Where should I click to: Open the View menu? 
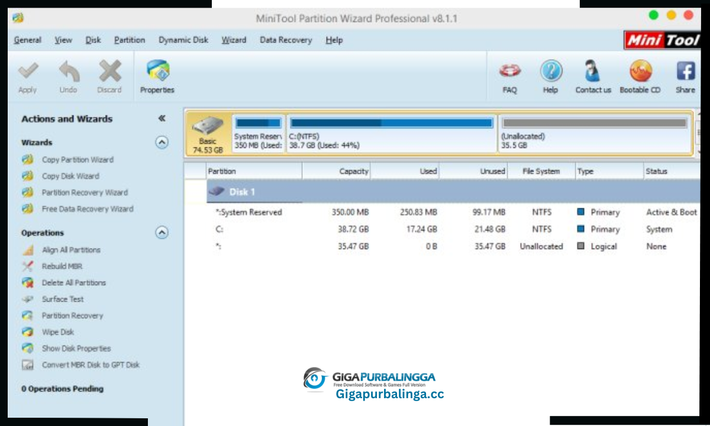[63, 40]
